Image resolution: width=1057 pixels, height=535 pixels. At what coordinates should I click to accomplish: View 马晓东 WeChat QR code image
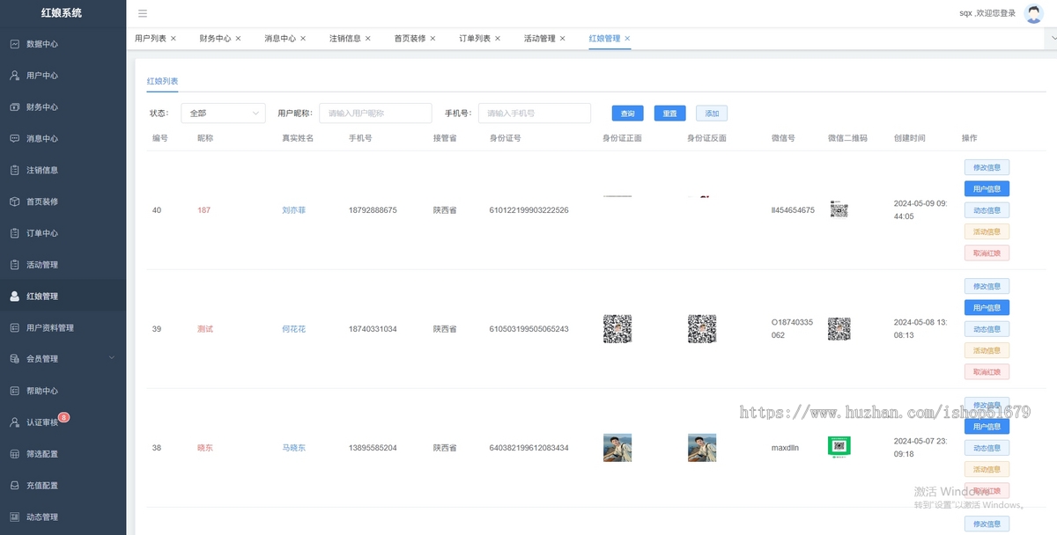pyautogui.click(x=839, y=447)
